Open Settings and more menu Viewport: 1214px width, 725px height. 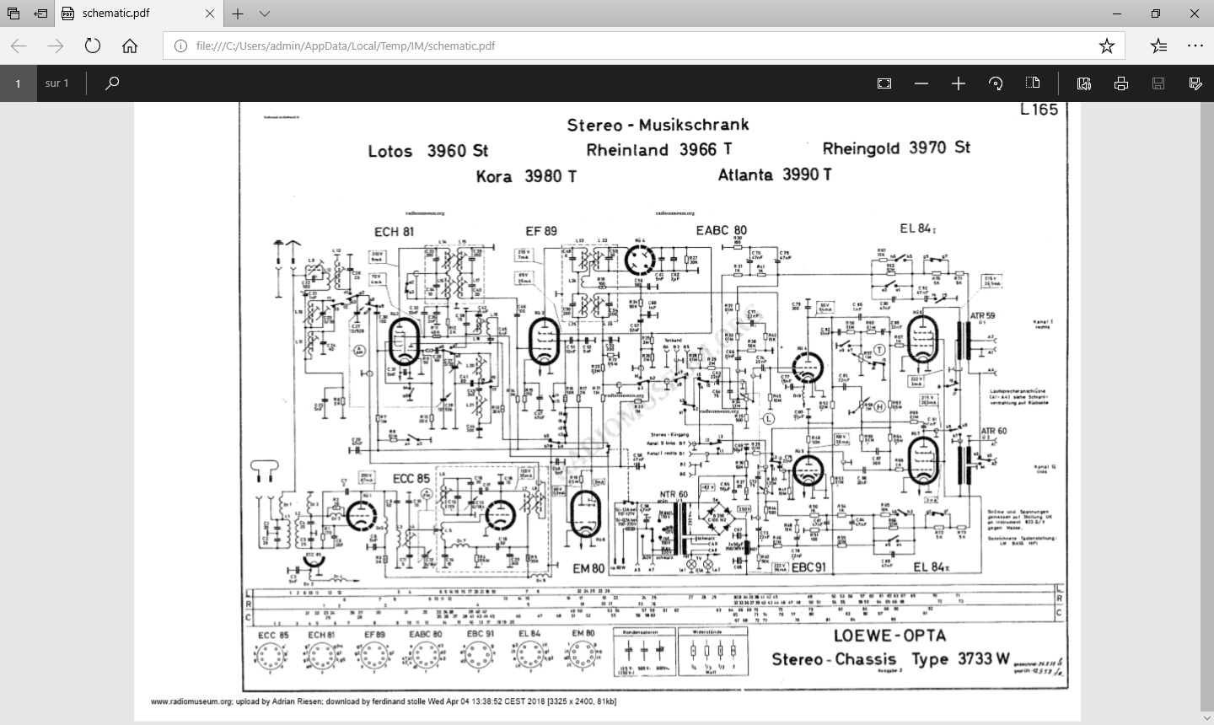[x=1195, y=46]
